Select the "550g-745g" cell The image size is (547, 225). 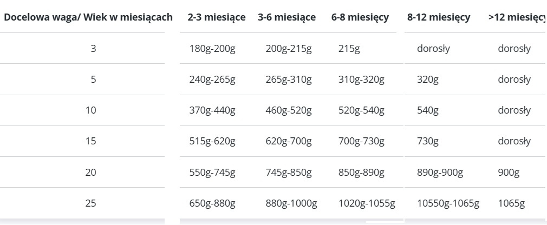click(x=212, y=173)
